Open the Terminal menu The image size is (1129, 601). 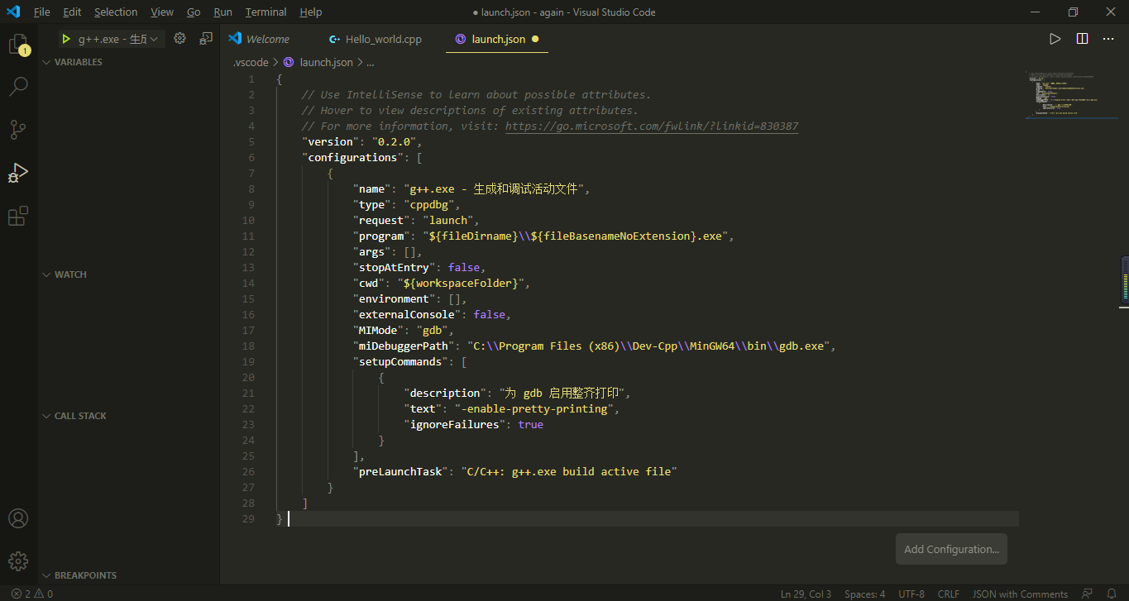point(266,12)
